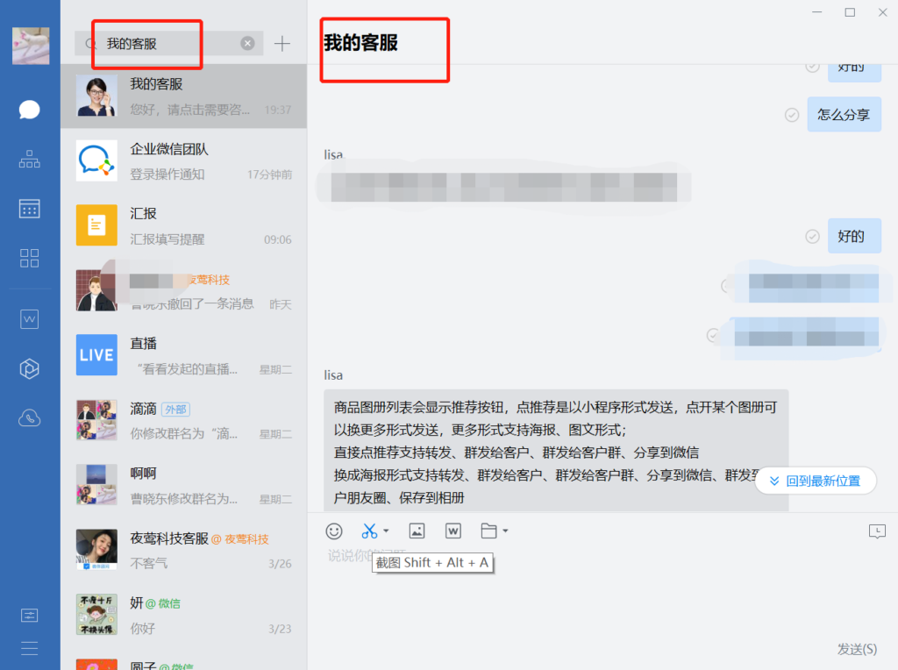Open the Docs icon in the sidebar
The width and height of the screenshot is (898, 670).
click(29, 319)
